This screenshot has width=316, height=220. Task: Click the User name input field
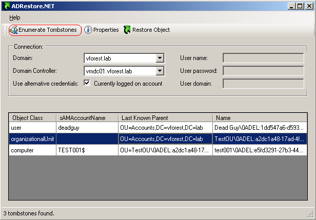[x=263, y=58]
